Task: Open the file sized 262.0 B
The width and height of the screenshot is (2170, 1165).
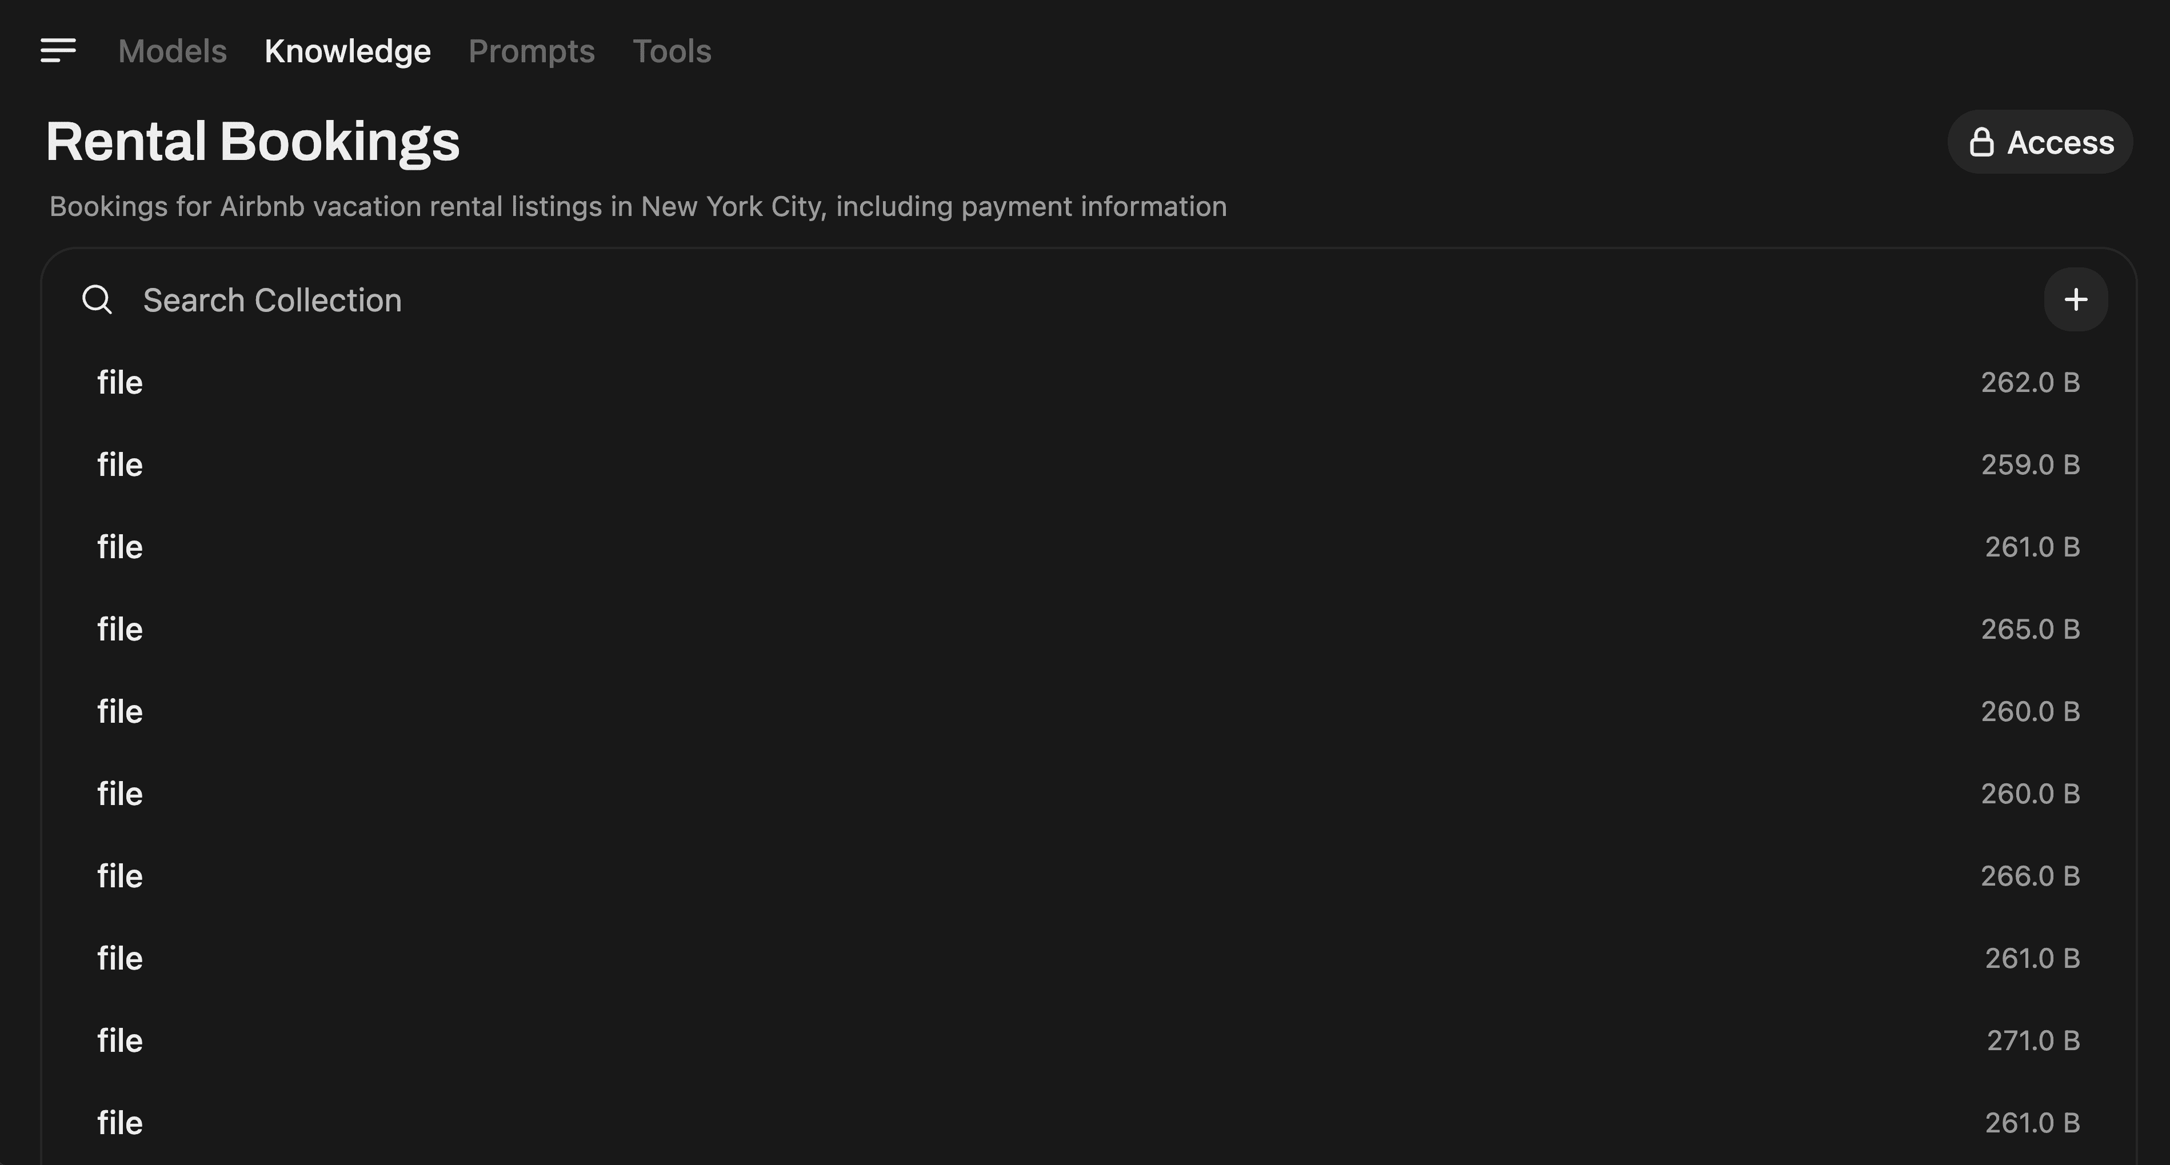Action: (119, 382)
